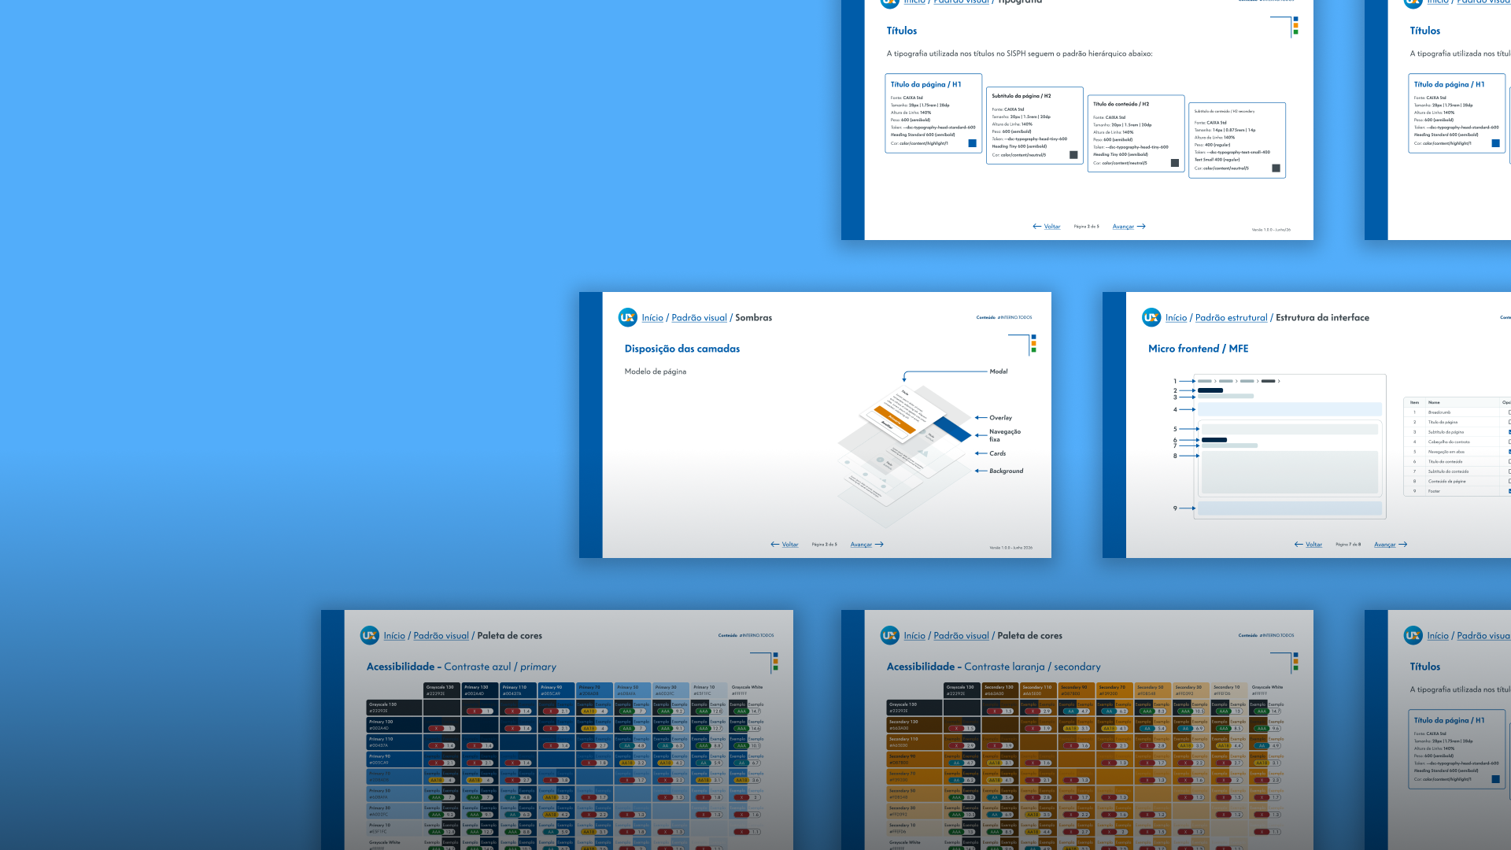Click the UX logo on the Sombras slide
This screenshot has height=850, width=1511.
pyautogui.click(x=627, y=317)
